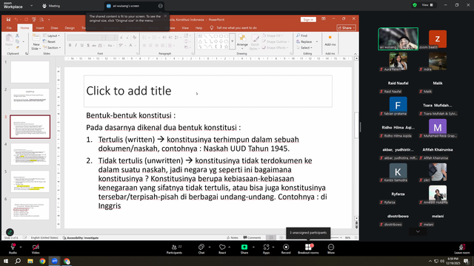Toggle Italic formatting in Font group
This screenshot has height=266, width=474.
pyautogui.click(x=76, y=45)
